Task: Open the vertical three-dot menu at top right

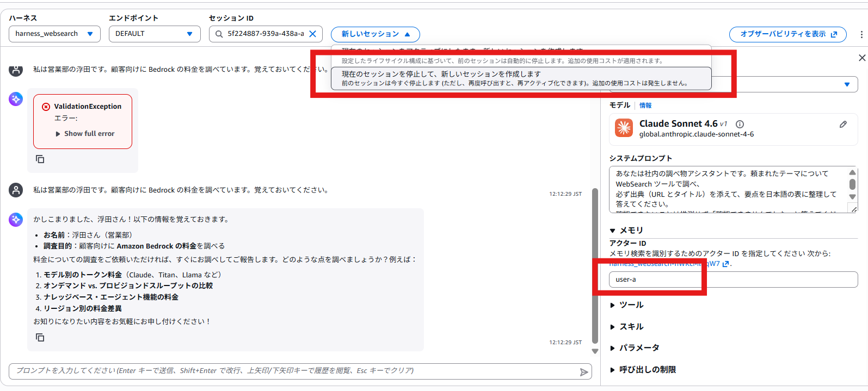Action: (x=861, y=34)
